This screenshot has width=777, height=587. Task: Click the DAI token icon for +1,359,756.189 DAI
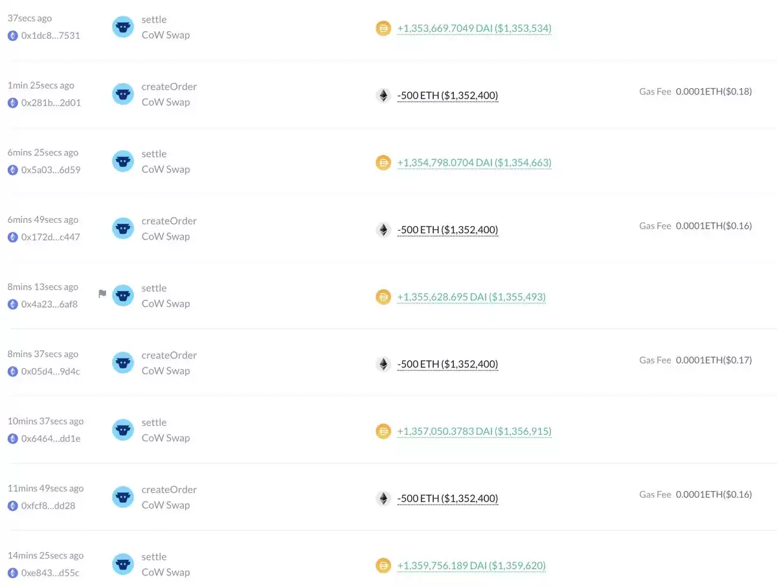click(x=383, y=566)
